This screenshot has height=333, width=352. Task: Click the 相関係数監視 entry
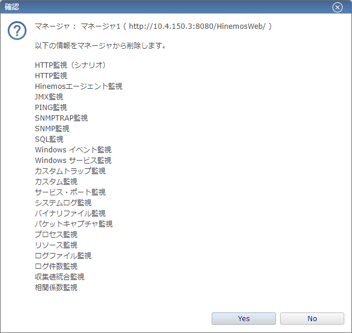tap(56, 288)
